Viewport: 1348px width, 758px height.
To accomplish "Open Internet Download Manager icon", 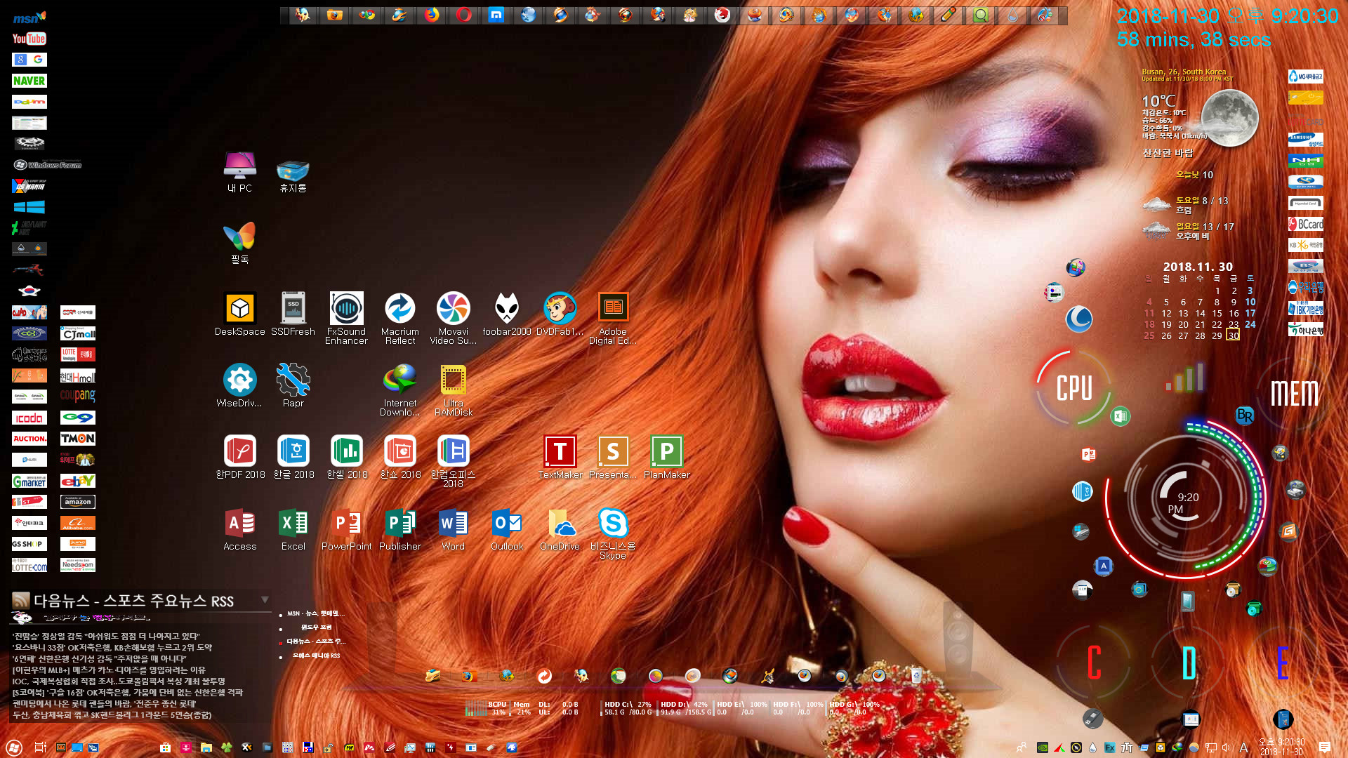I will (x=400, y=390).
